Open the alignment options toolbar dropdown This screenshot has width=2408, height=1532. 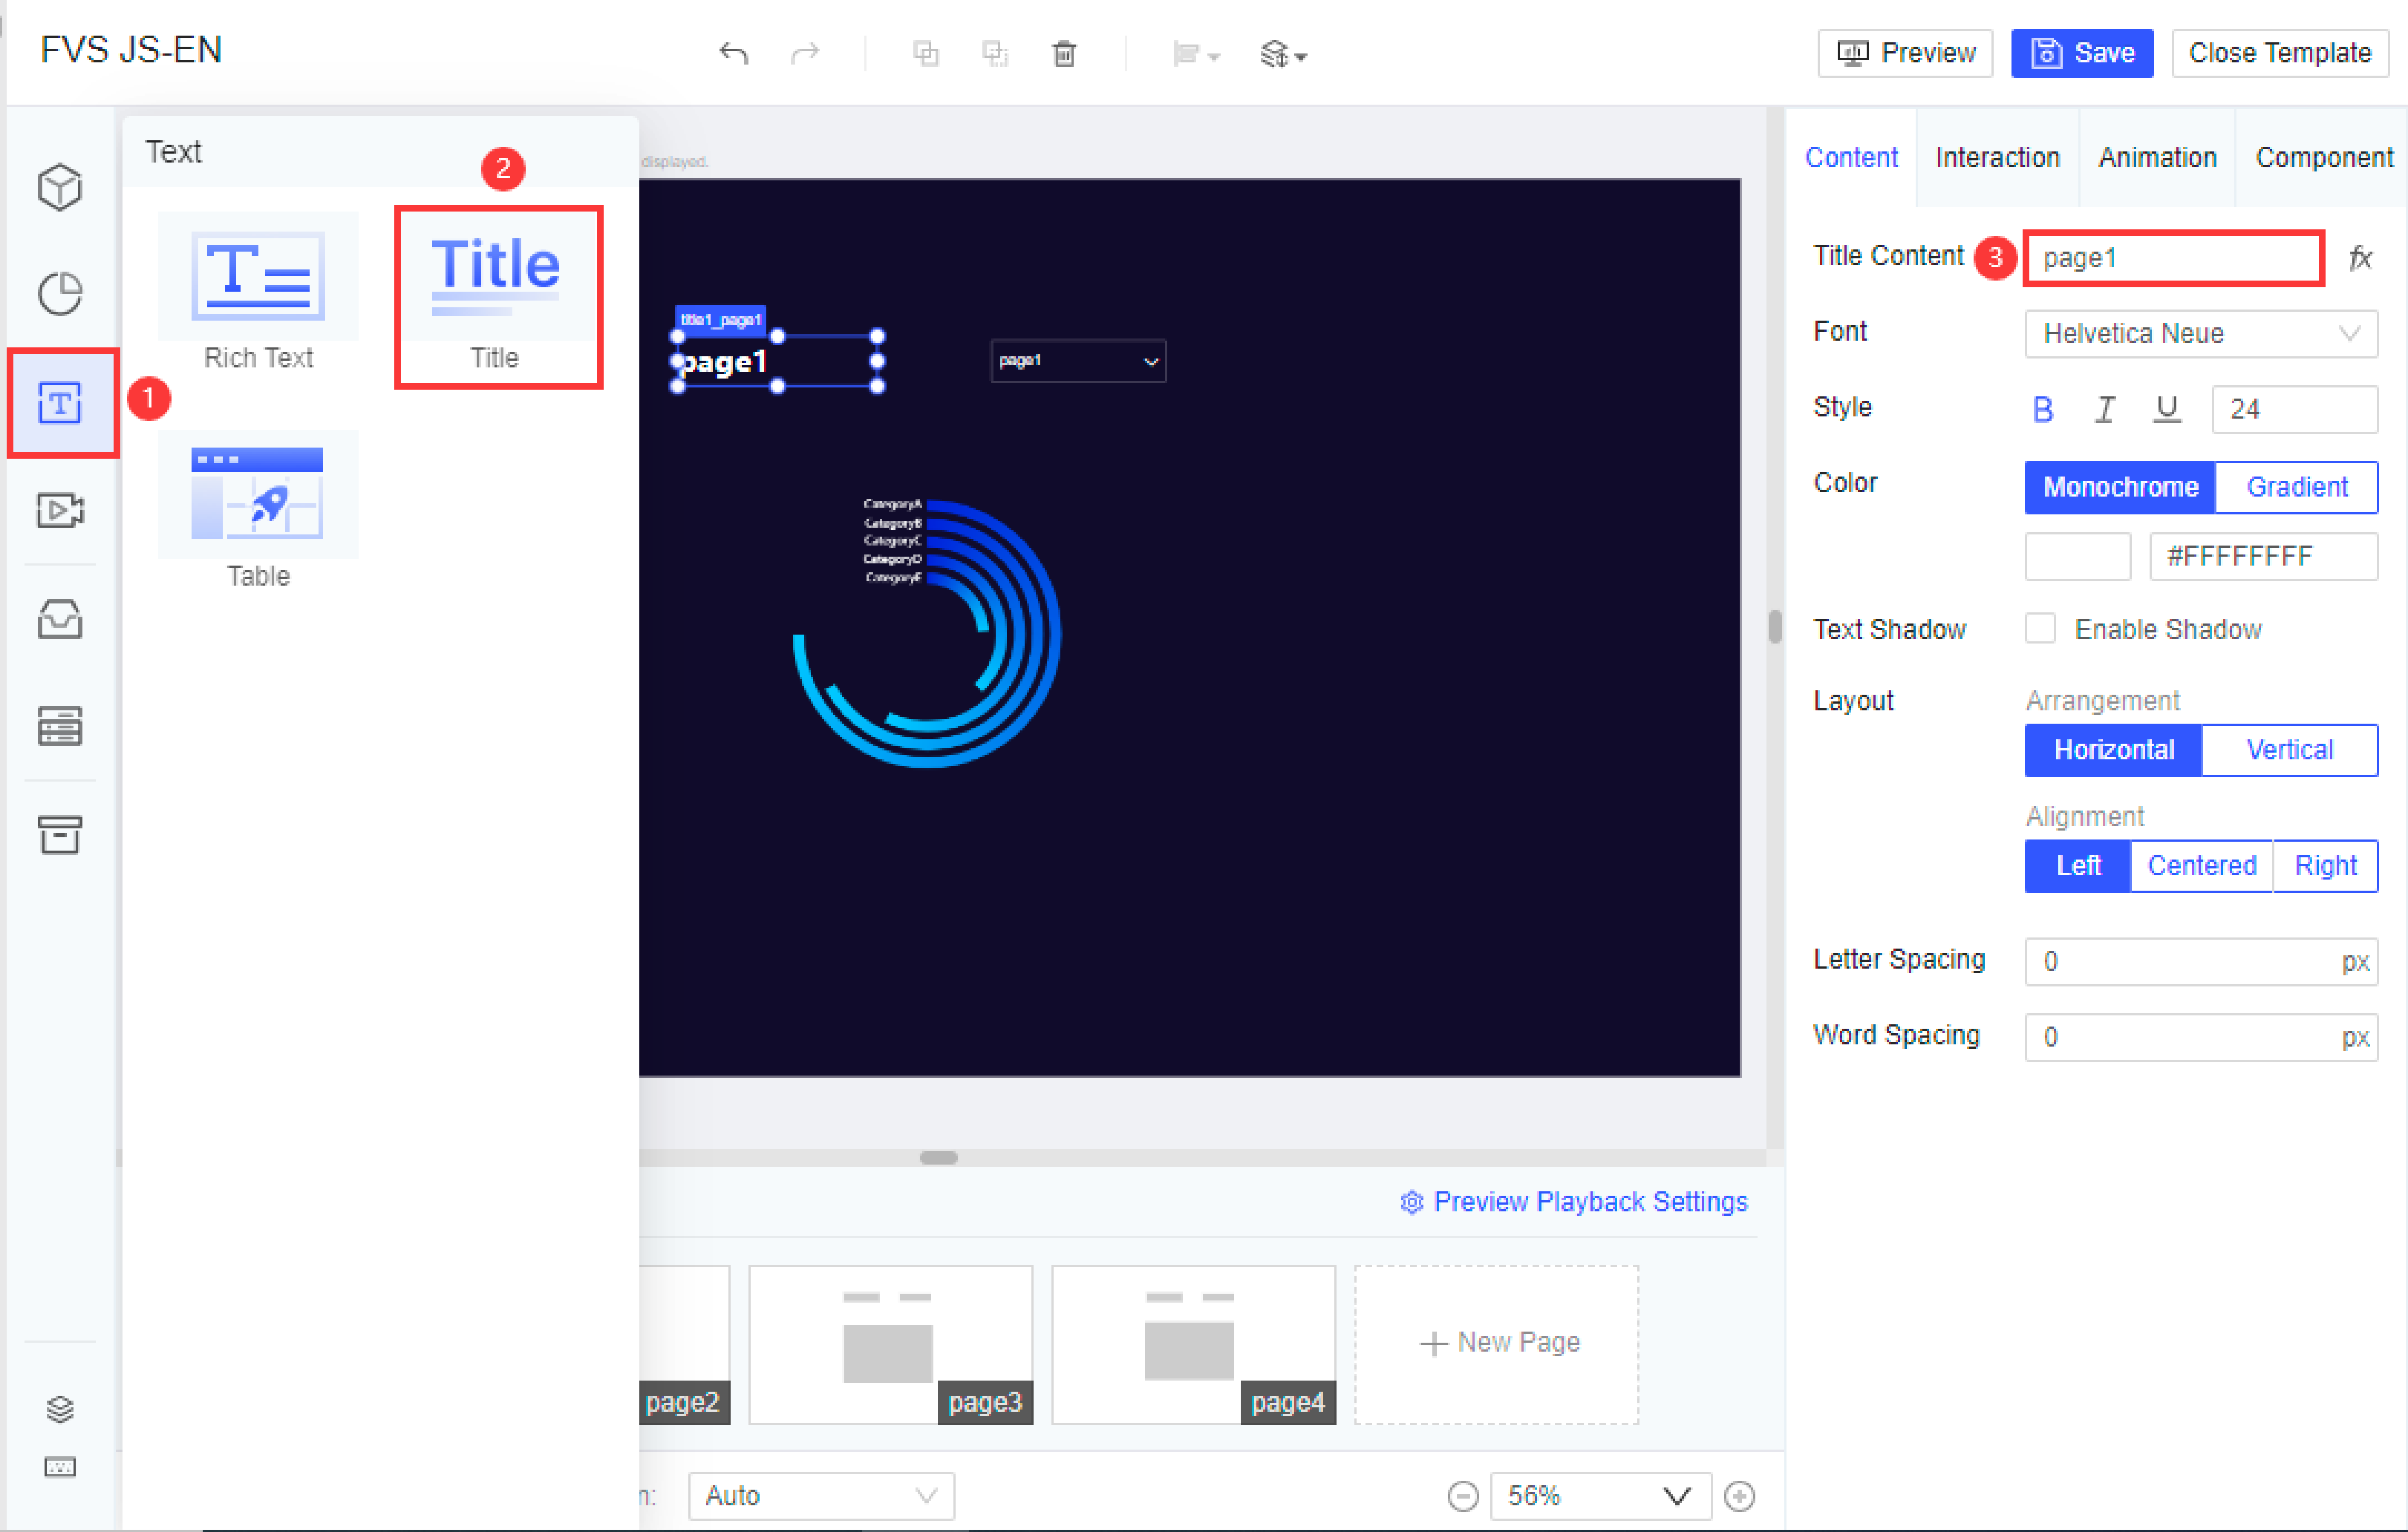[1196, 54]
